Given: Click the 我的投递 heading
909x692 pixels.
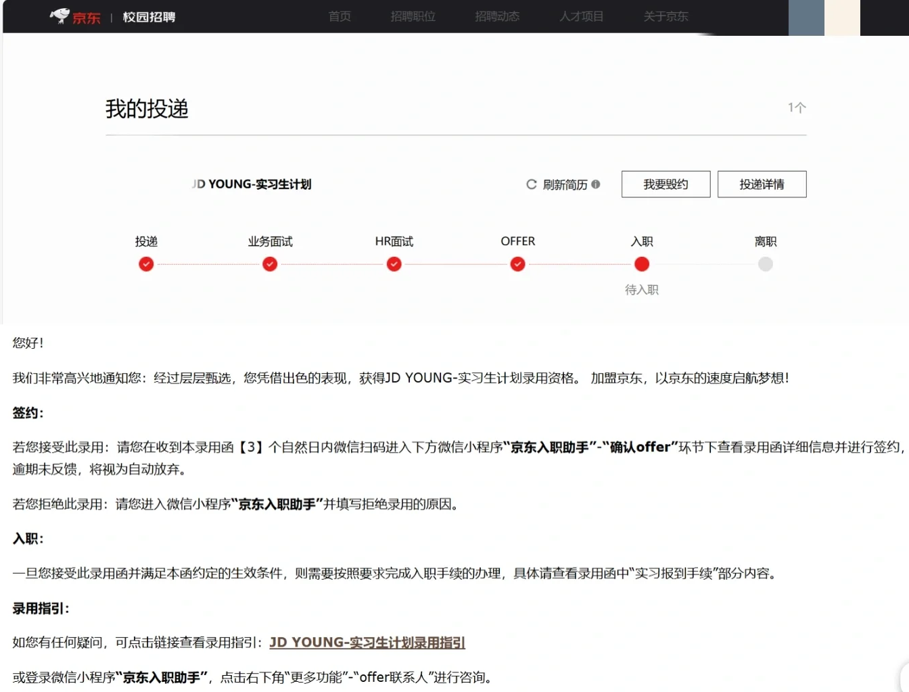Looking at the screenshot, I should tap(147, 109).
